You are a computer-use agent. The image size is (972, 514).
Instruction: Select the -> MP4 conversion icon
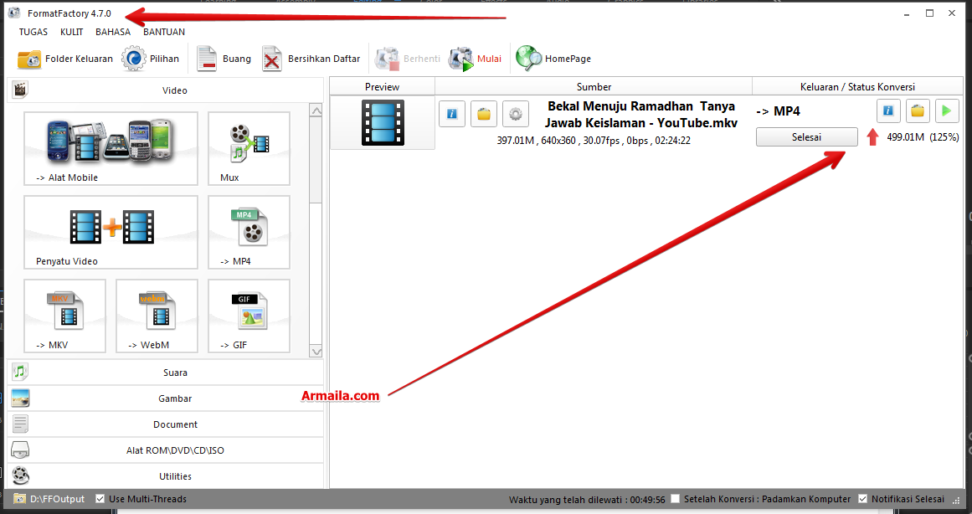click(249, 233)
